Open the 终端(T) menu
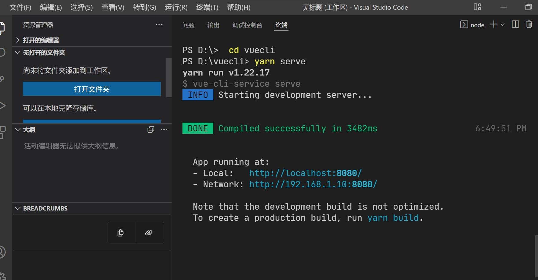538x280 pixels. (207, 7)
